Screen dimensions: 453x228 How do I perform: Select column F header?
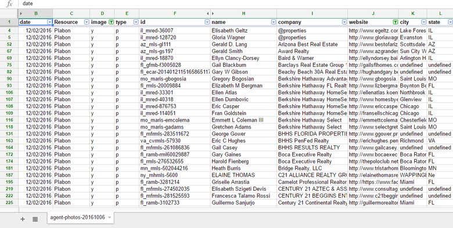click(x=174, y=13)
